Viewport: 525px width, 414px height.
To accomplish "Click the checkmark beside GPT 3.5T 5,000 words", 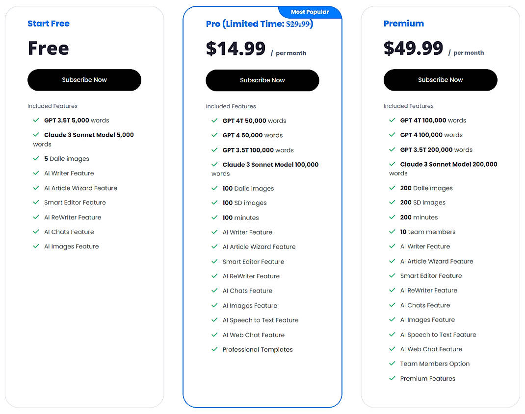I will click(36, 120).
